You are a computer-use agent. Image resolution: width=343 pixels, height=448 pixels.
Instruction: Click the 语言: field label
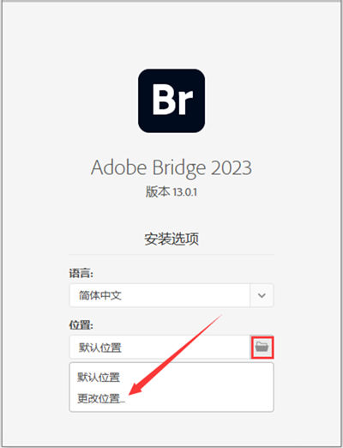pyautogui.click(x=81, y=273)
